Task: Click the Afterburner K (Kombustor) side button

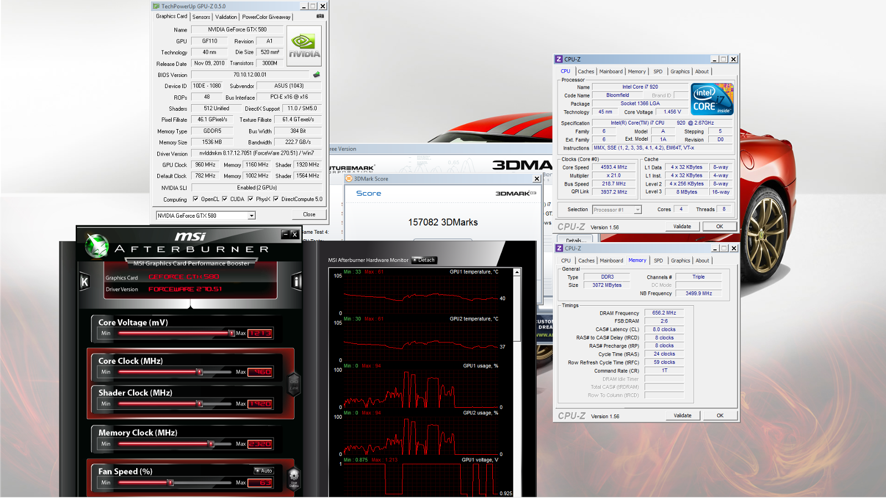Action: [85, 282]
